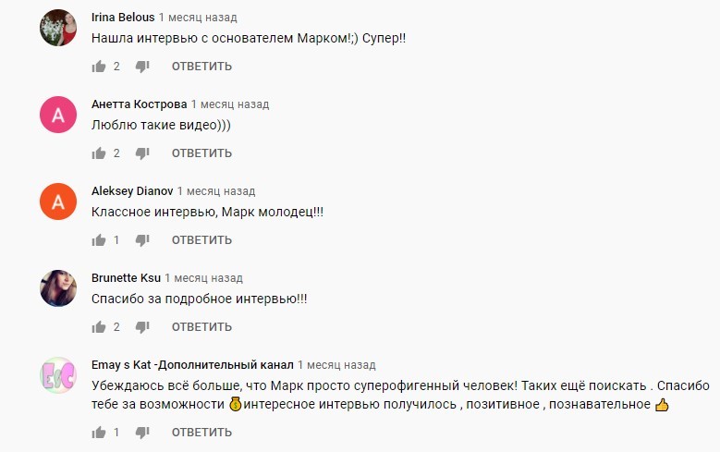Dislike Aleksey Dianov's comment
The height and width of the screenshot is (452, 720).
click(x=142, y=240)
